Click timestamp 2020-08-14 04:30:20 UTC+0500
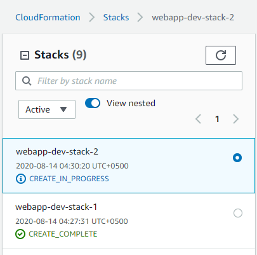 click(72, 166)
